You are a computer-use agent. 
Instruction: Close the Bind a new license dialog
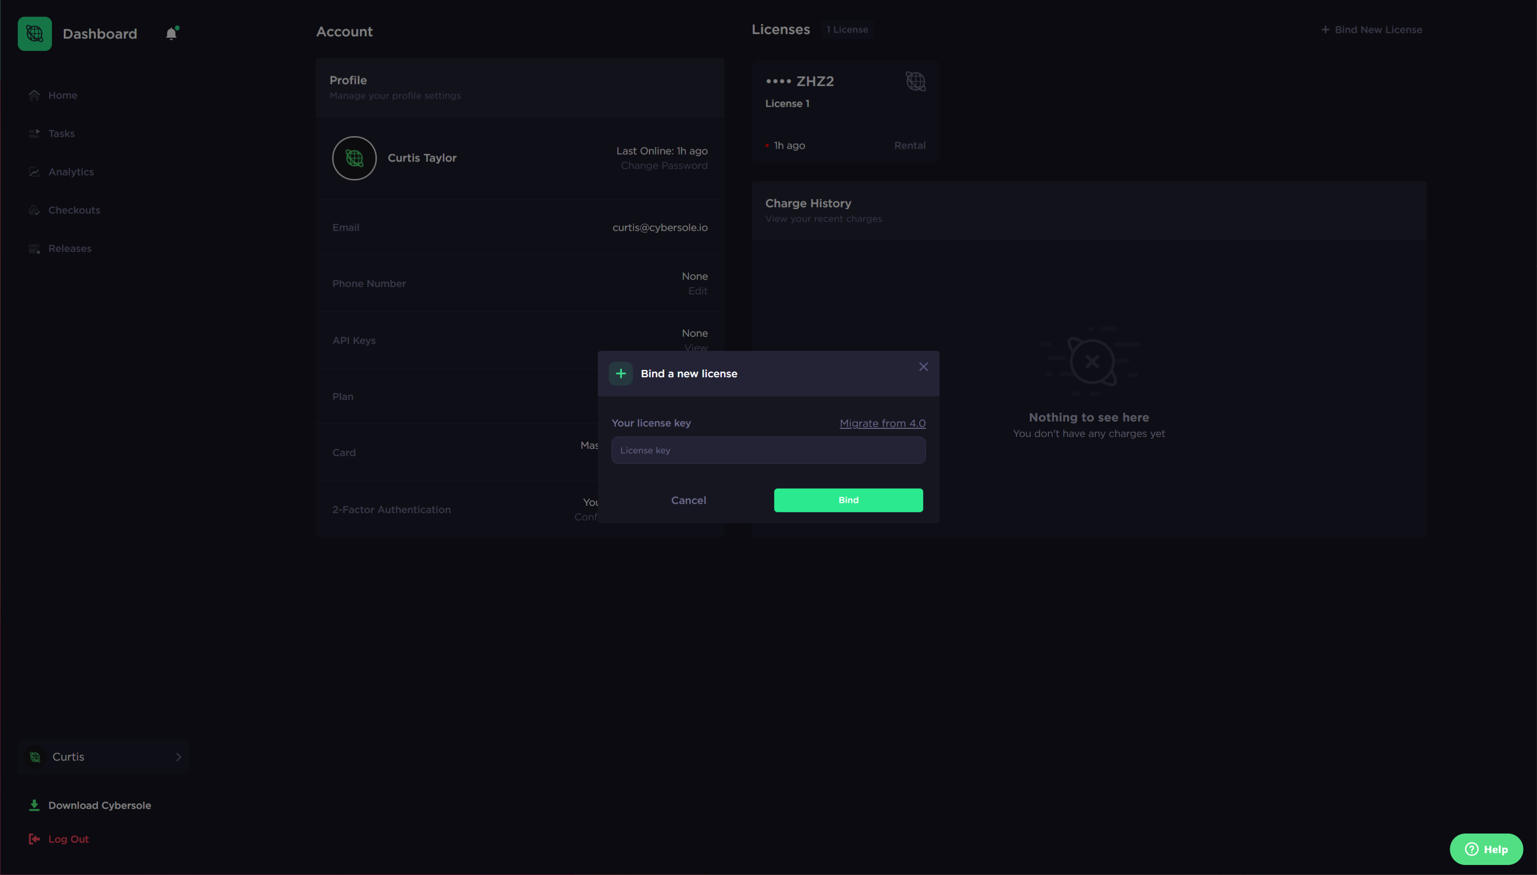(x=924, y=367)
